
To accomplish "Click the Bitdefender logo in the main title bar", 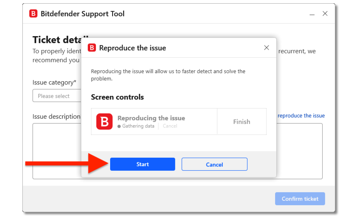I will pos(33,14).
